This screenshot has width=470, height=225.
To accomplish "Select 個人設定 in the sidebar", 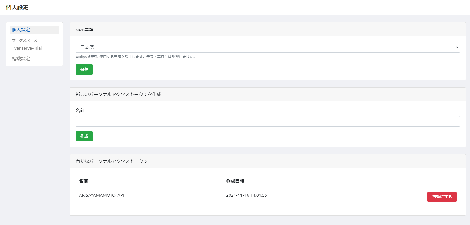I will point(20,29).
